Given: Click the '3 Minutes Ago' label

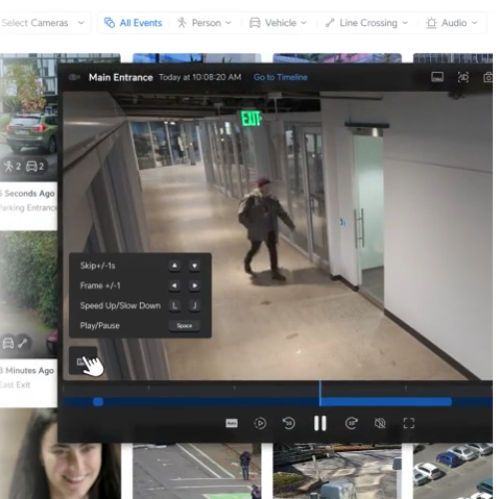Looking at the screenshot, I should [x=27, y=370].
